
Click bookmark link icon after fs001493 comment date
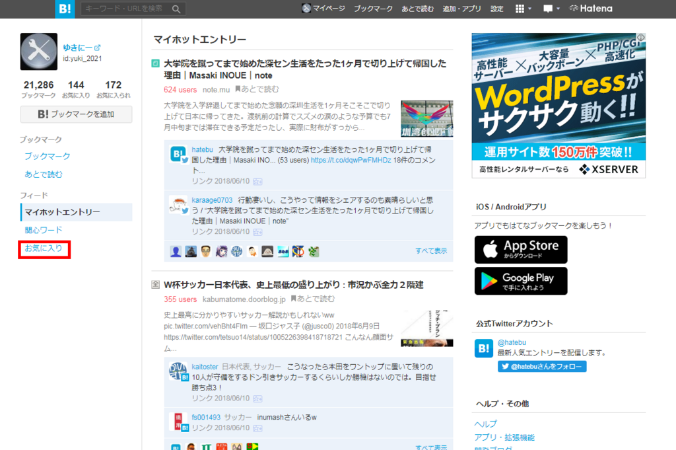tap(257, 428)
